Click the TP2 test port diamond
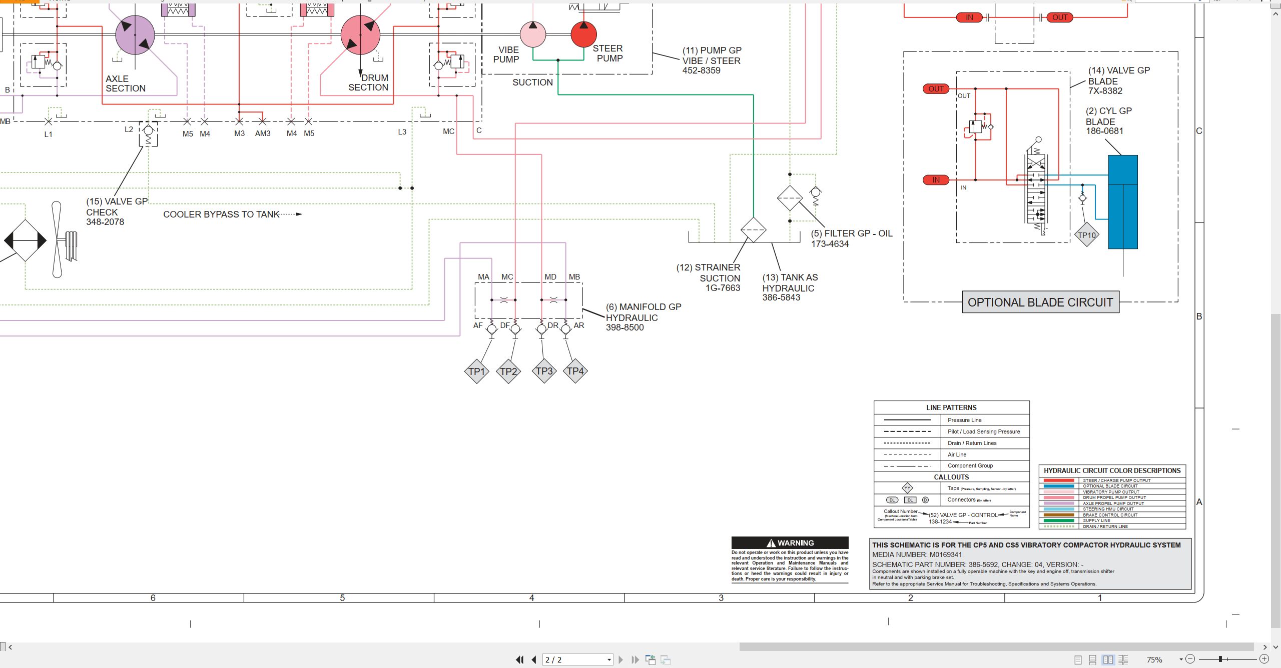Image resolution: width=1281 pixels, height=668 pixels. [508, 371]
